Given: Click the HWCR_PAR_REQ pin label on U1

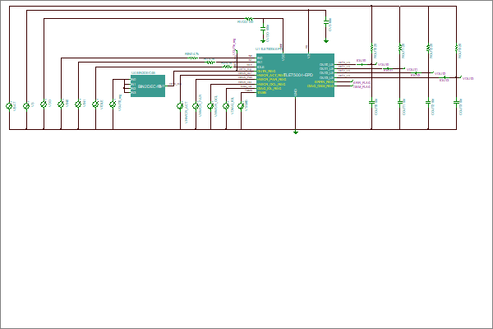Looking at the screenshot, I should coord(271,80).
